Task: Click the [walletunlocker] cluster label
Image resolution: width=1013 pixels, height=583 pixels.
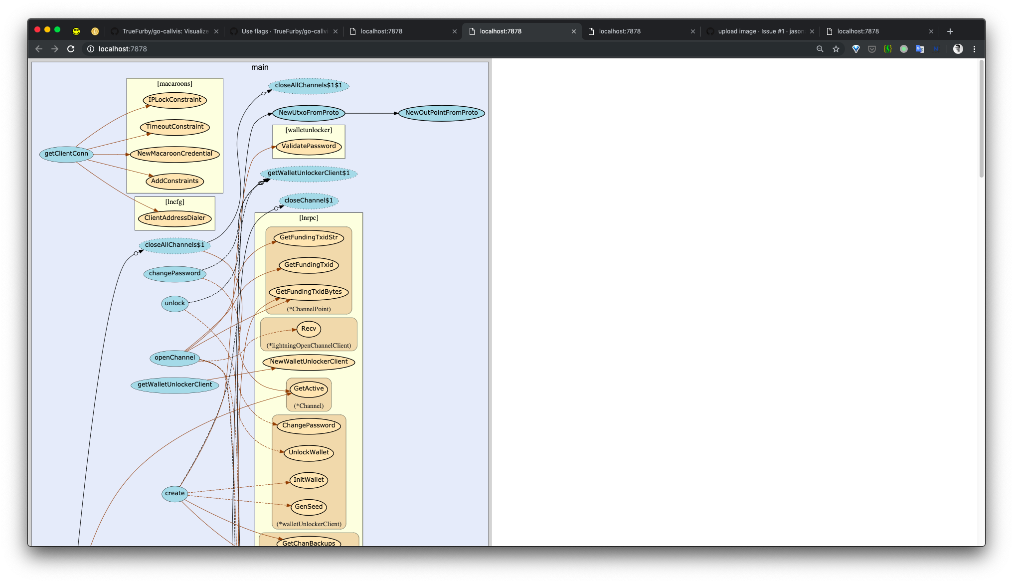Action: click(x=309, y=130)
